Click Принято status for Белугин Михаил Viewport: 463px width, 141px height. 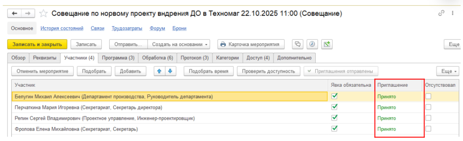pos(386,96)
